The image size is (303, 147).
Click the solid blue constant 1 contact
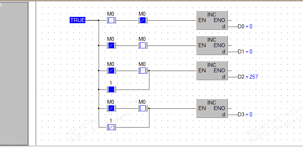[111, 90]
